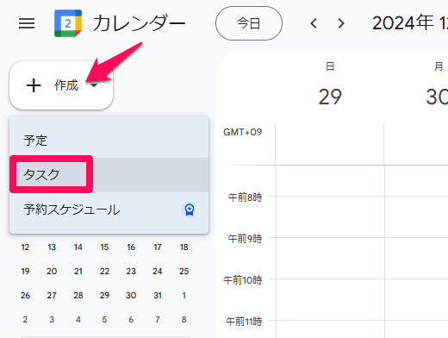Select date 24 in mini calendar

click(x=158, y=271)
